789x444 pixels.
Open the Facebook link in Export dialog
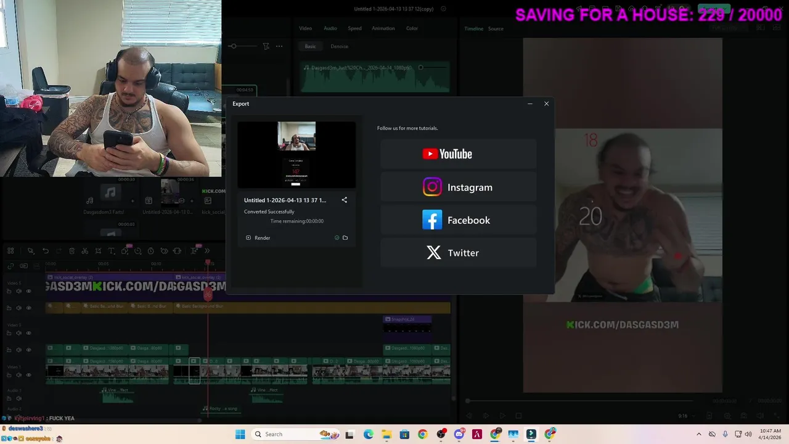click(x=458, y=220)
